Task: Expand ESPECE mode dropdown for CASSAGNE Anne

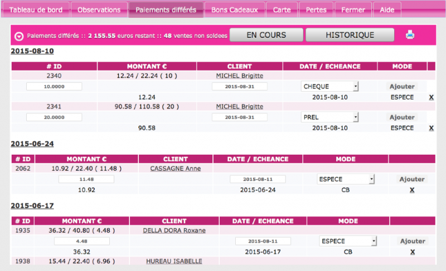Action: tap(346, 179)
